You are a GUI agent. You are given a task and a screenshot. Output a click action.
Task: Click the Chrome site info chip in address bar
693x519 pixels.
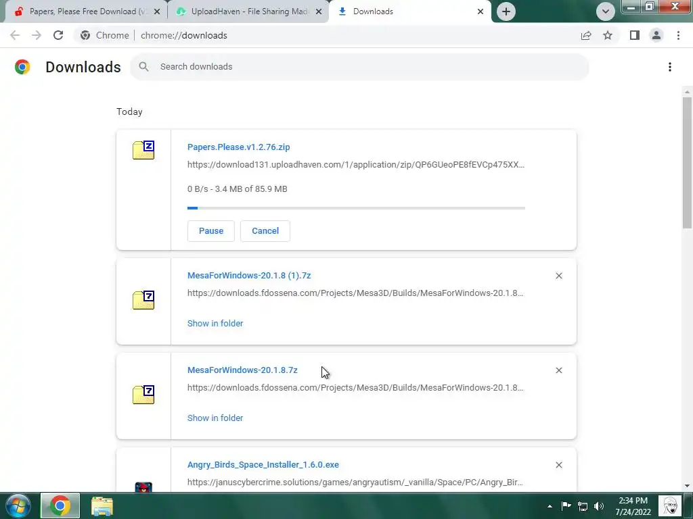(105, 35)
